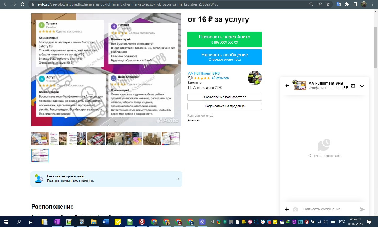Open Google Translate extension
This screenshot has height=227, width=378.
pyautogui.click(x=339, y=4)
